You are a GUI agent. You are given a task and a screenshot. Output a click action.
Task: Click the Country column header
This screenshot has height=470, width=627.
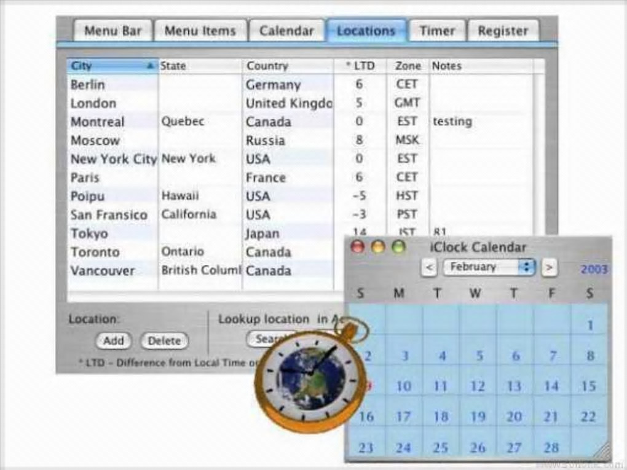[288, 66]
